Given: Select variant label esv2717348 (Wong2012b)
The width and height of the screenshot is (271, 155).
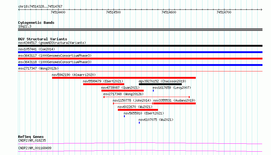Looking at the screenshot, I should [x=123, y=94].
